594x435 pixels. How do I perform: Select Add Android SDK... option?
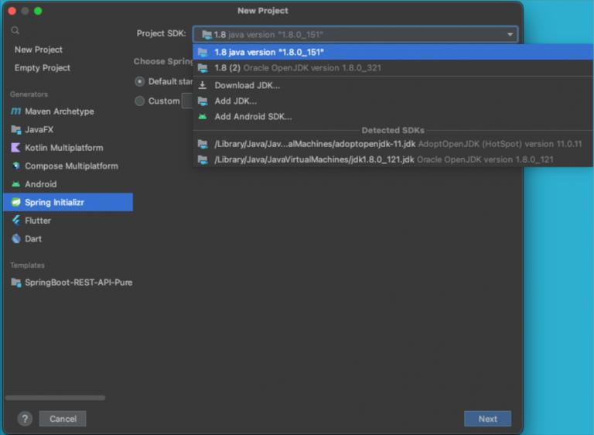click(393, 117)
